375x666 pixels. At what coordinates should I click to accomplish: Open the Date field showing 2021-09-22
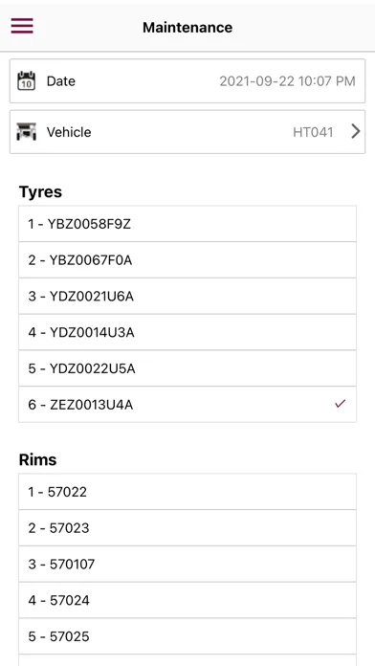tap(187, 80)
